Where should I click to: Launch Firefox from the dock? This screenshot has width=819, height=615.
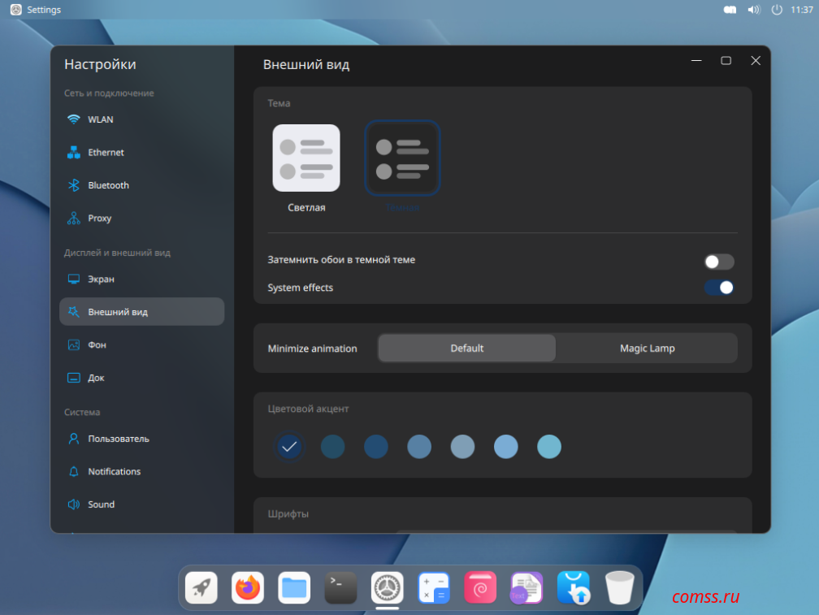pyautogui.click(x=248, y=587)
